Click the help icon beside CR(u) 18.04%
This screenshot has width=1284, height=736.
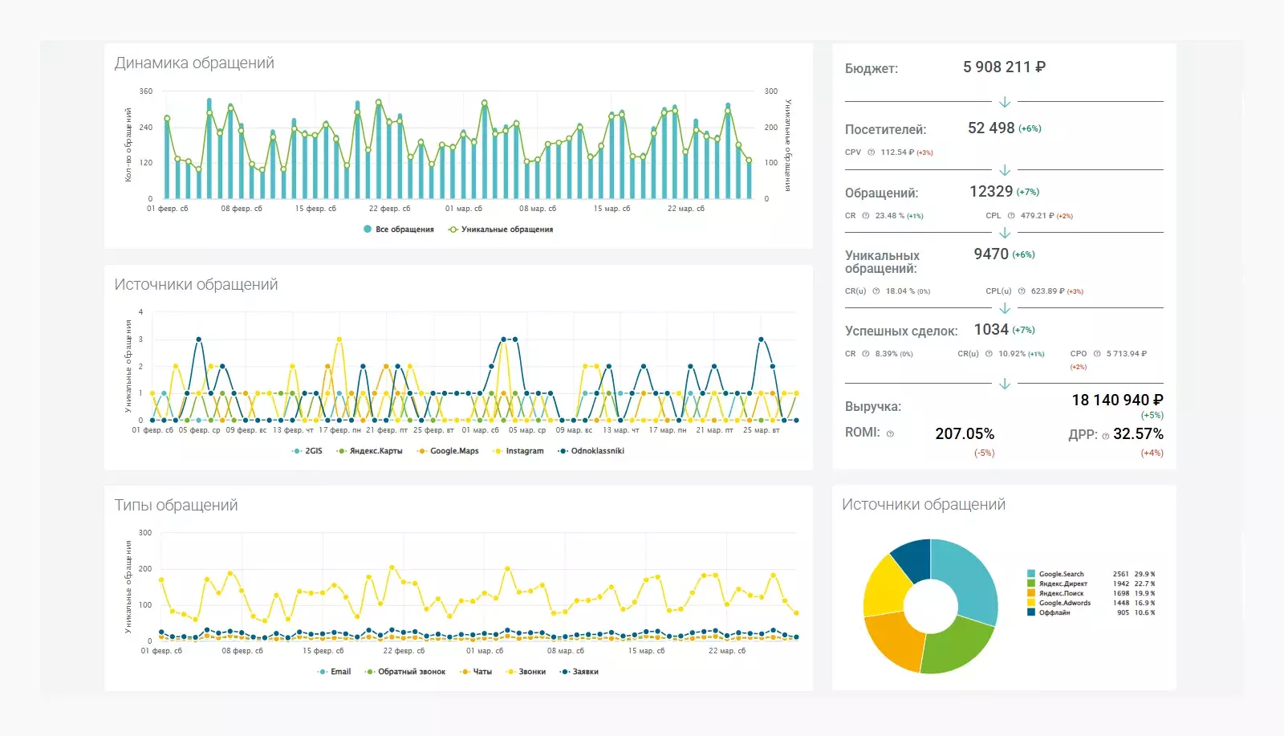click(x=876, y=291)
